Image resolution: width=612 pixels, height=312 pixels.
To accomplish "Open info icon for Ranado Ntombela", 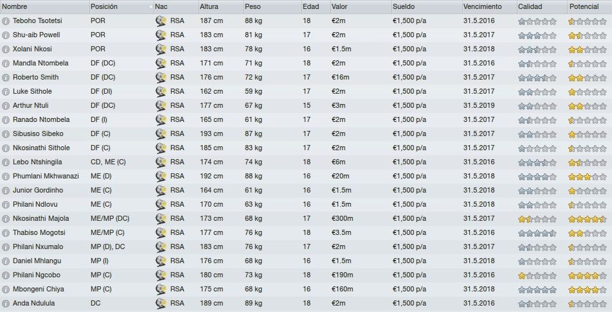I will 5,120.
